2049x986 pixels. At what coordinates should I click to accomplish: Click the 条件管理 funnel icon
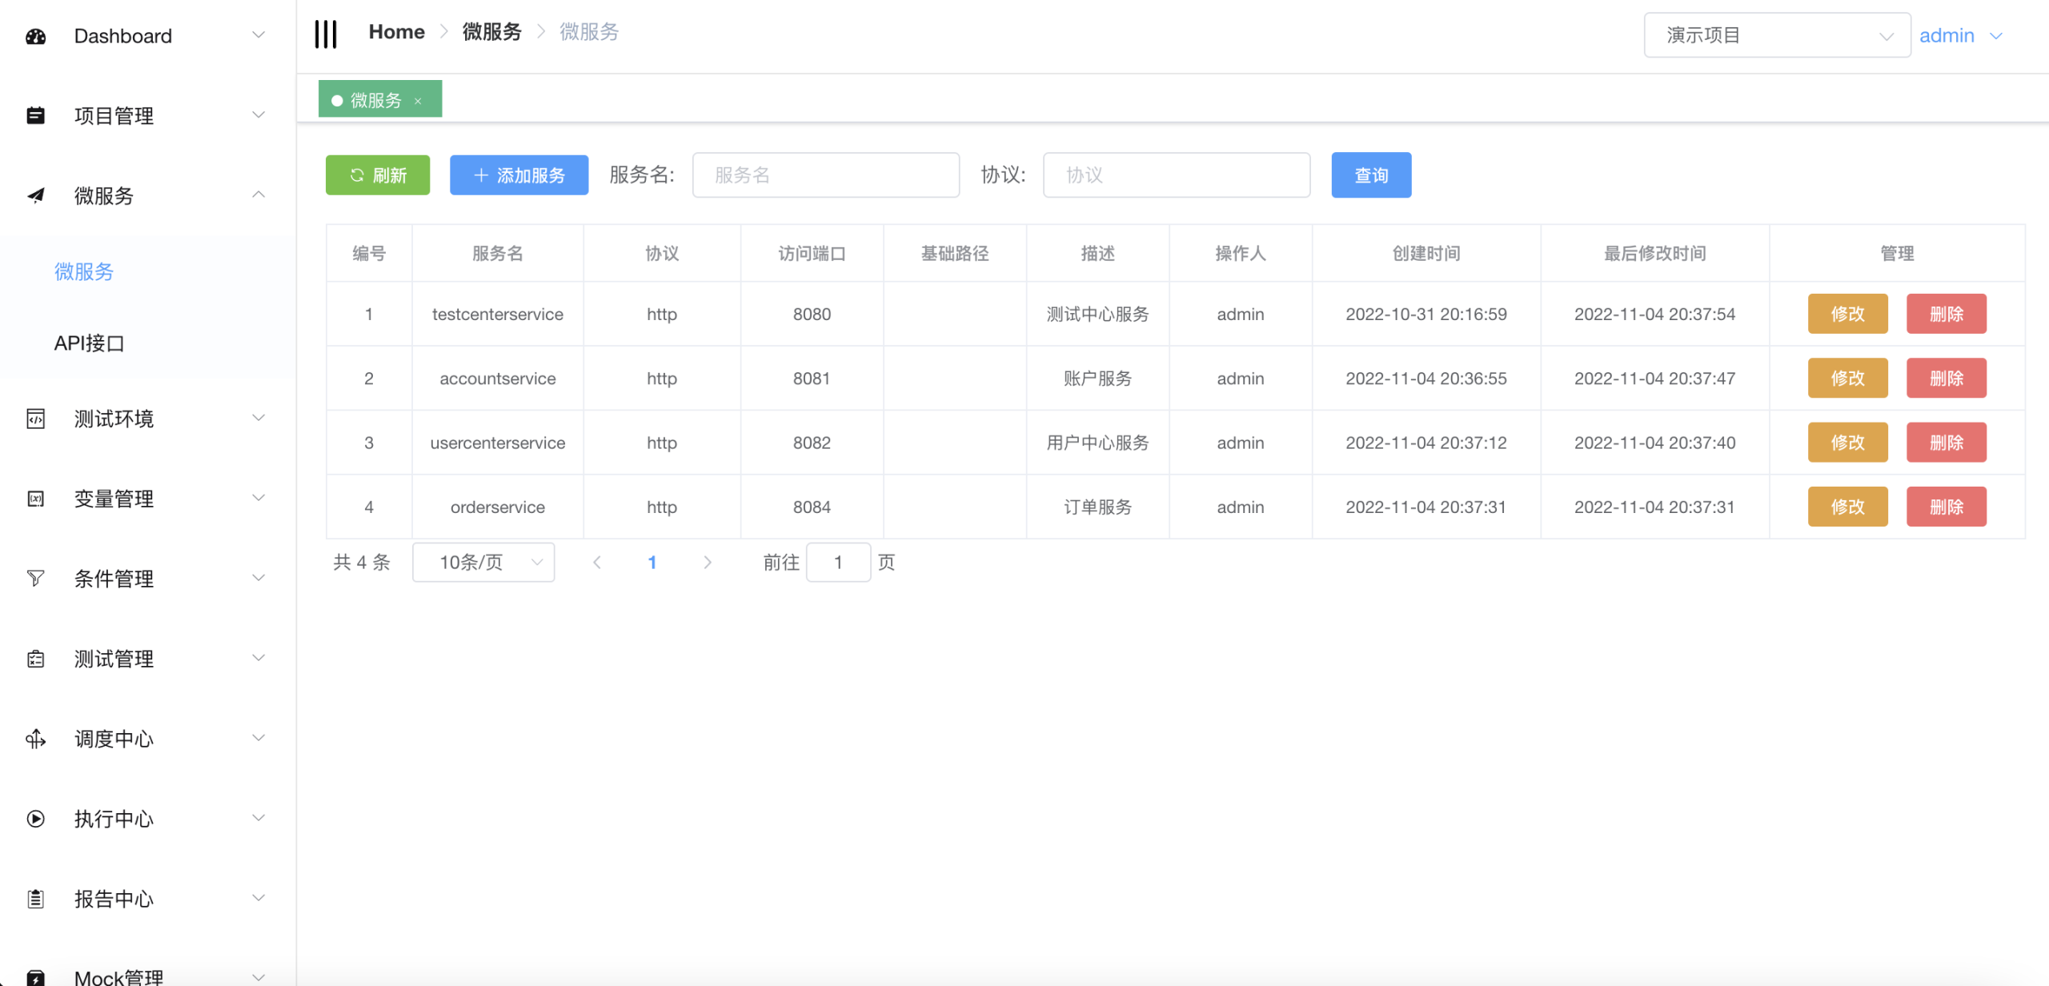[x=36, y=578]
